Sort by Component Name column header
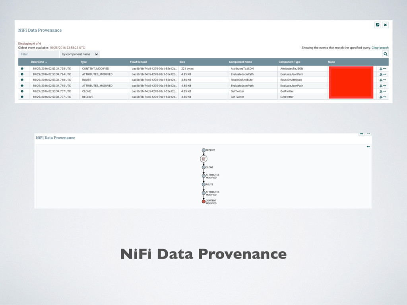 (x=240, y=62)
